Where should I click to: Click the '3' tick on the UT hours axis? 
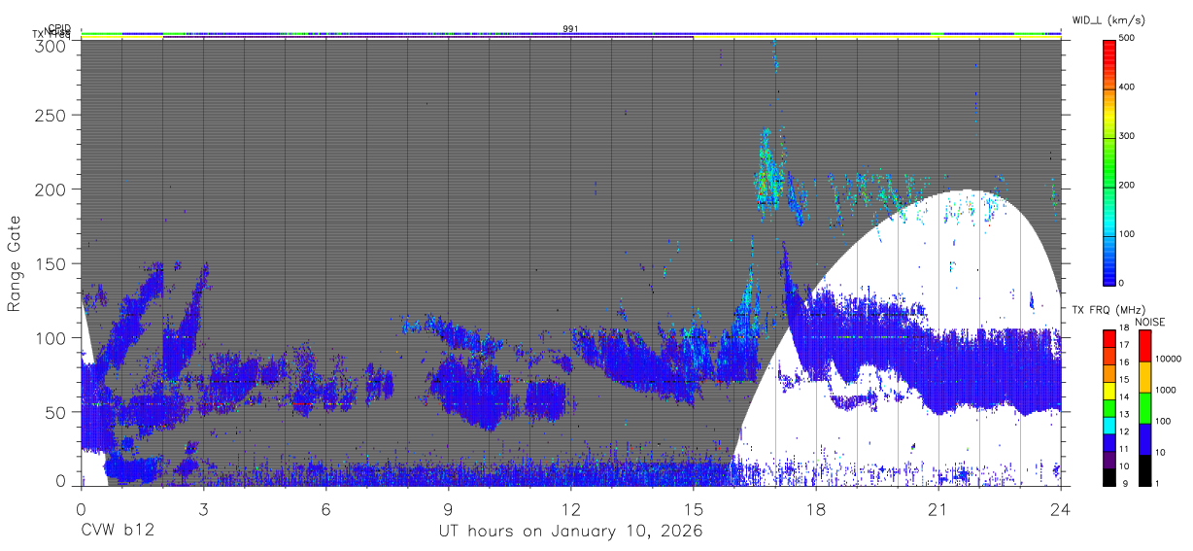203,508
